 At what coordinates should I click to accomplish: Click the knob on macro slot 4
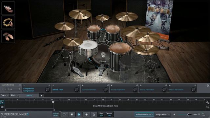[135, 89]
